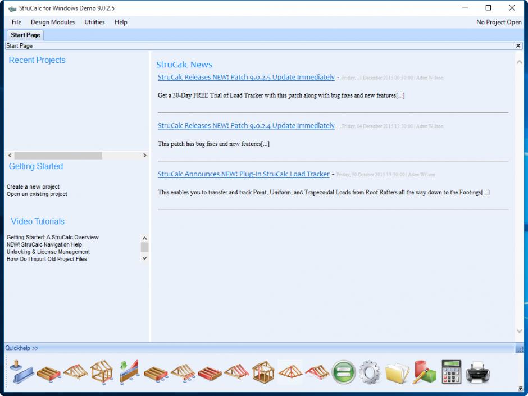Click the printer icon in bottom toolbar
Screen dimensions: 528x396
(x=478, y=372)
